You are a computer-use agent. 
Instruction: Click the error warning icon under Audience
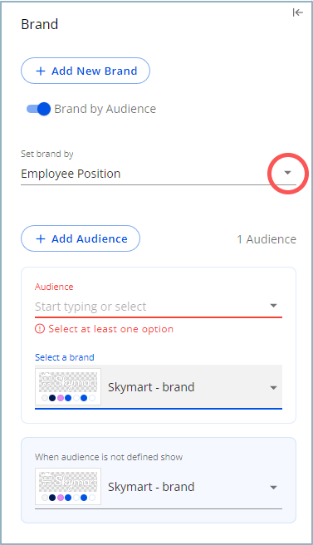click(40, 328)
